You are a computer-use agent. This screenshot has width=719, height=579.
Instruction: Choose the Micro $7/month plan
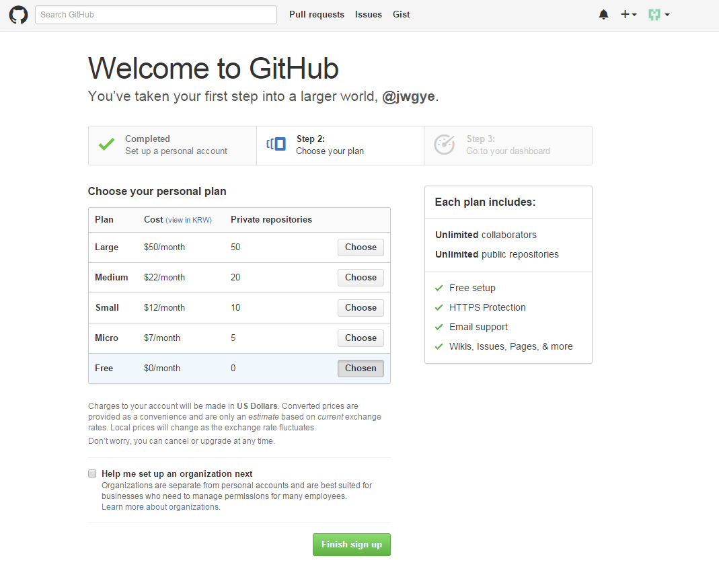(x=361, y=338)
